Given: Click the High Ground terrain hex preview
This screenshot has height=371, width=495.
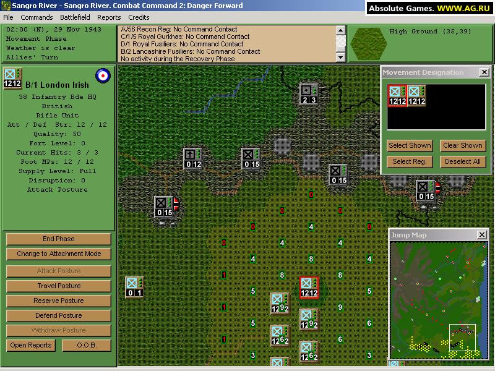Looking at the screenshot, I should point(368,44).
